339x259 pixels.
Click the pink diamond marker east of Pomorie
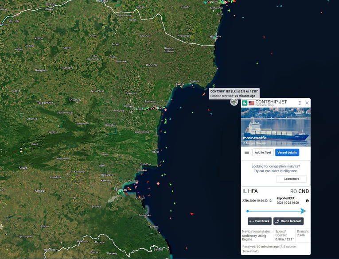(x=158, y=184)
